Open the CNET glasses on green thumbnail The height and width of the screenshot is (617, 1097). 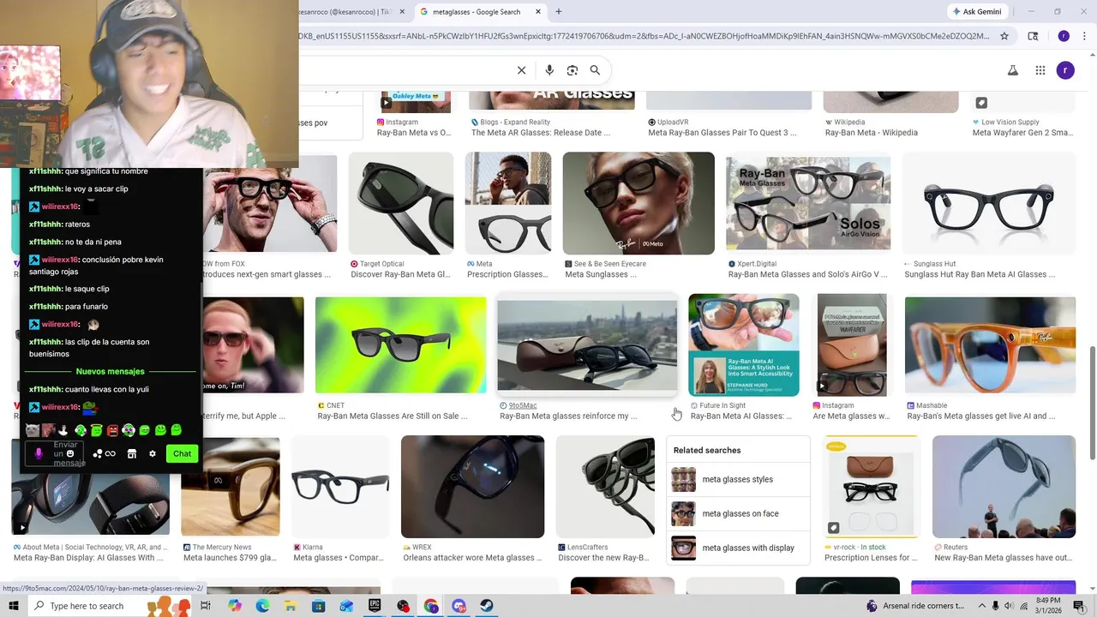pyautogui.click(x=400, y=345)
